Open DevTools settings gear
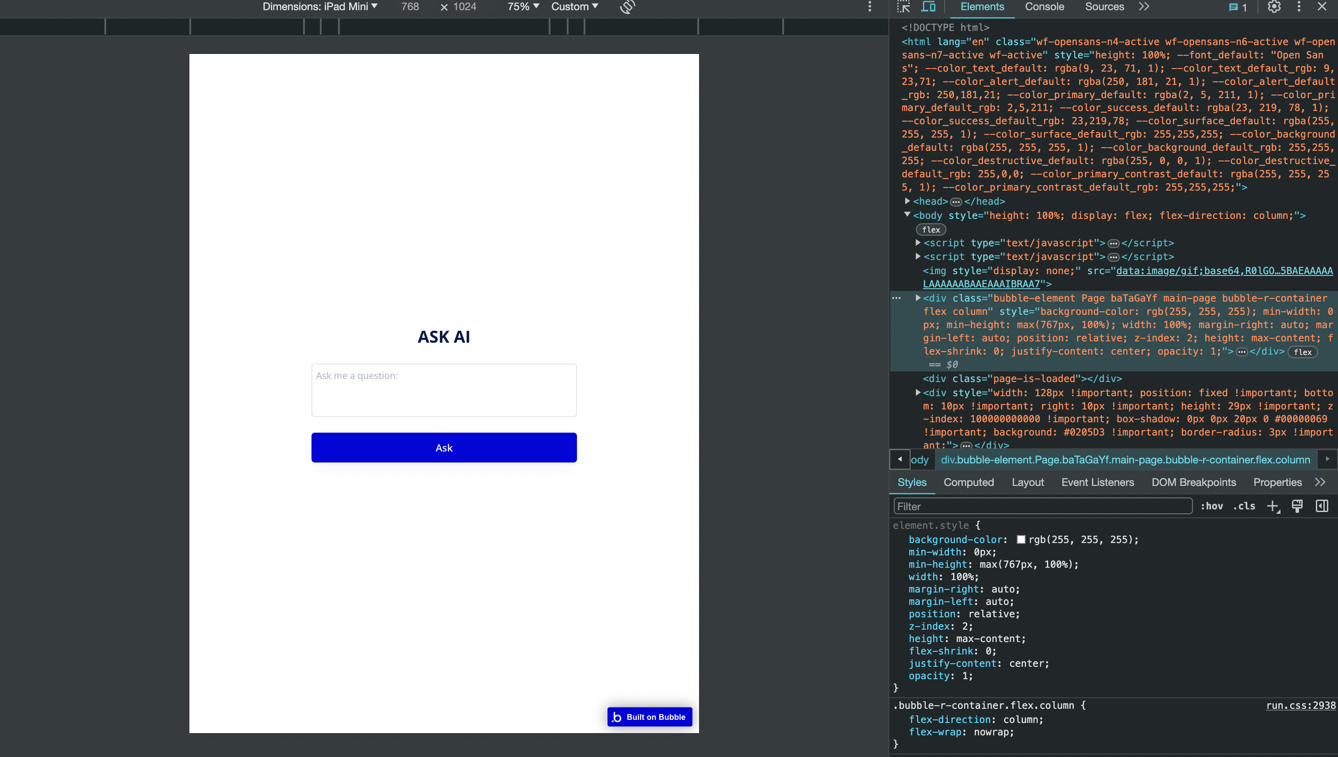Viewport: 1338px width, 757px height. pyautogui.click(x=1273, y=7)
